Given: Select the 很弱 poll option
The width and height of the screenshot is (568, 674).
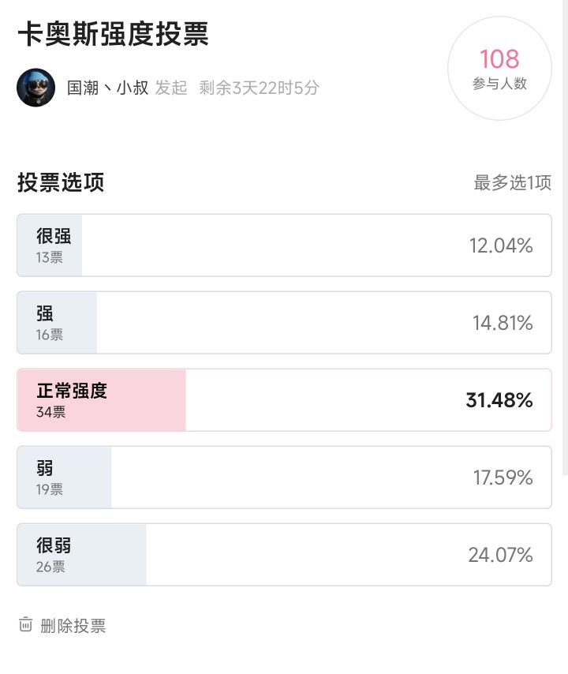Looking at the screenshot, I should point(284,555).
